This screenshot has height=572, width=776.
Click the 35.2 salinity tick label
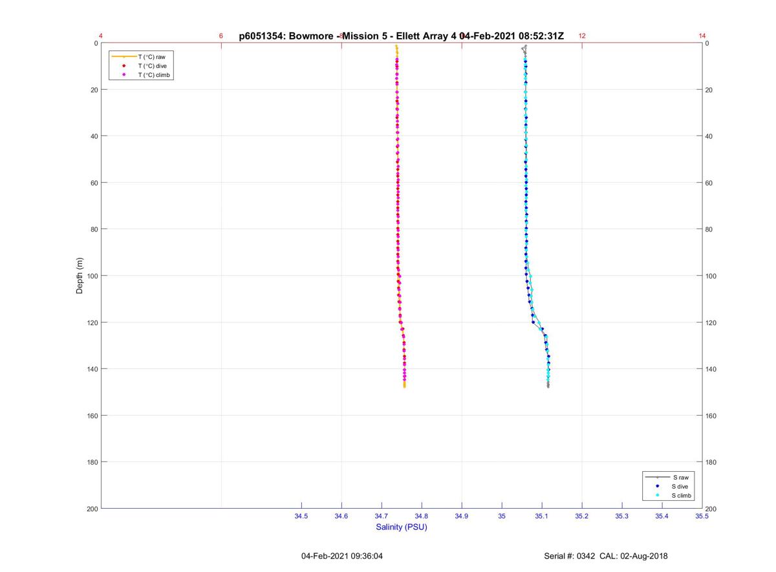coord(582,516)
